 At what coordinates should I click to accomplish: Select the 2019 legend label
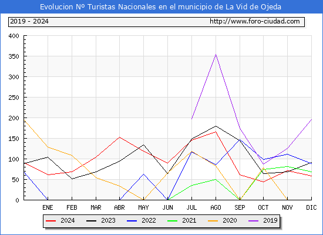(270, 220)
